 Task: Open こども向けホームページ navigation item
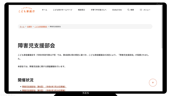click(63, 10)
